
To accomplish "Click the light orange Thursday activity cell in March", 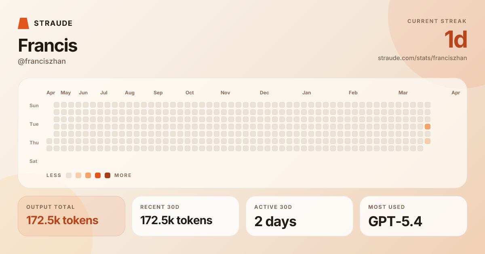I will coord(427,141).
